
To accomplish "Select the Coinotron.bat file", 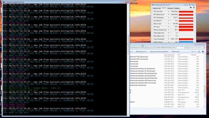I will (134, 64).
